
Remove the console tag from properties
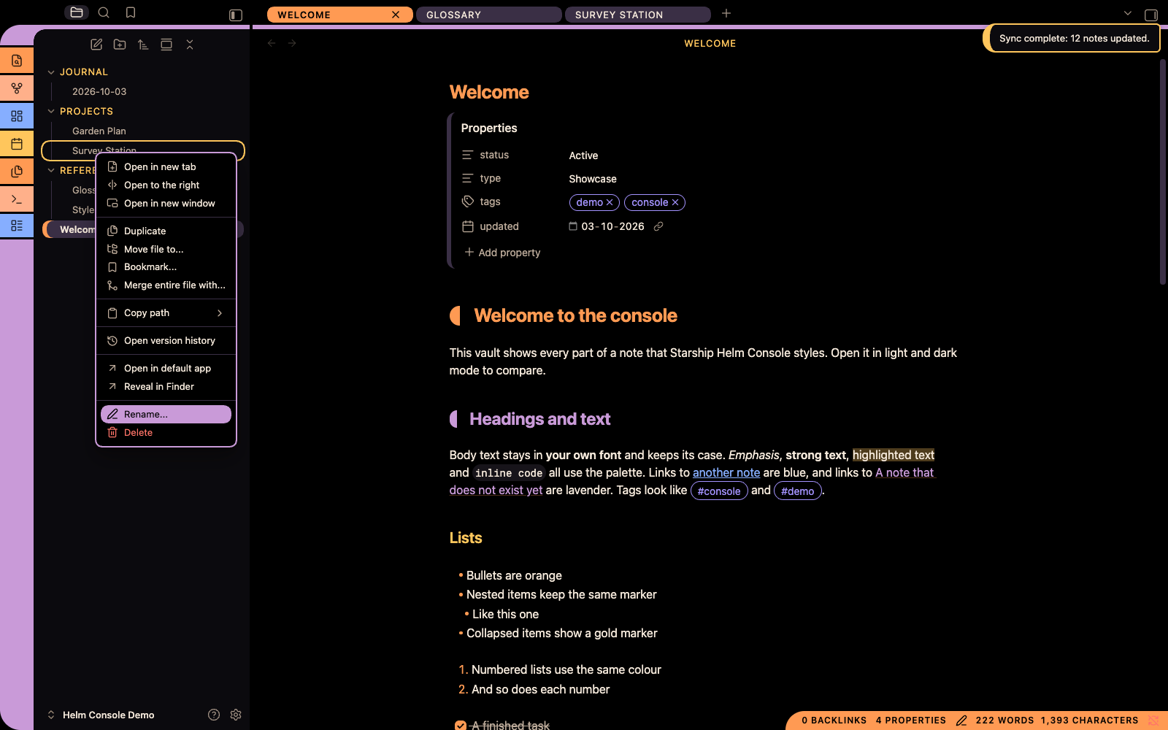(675, 203)
